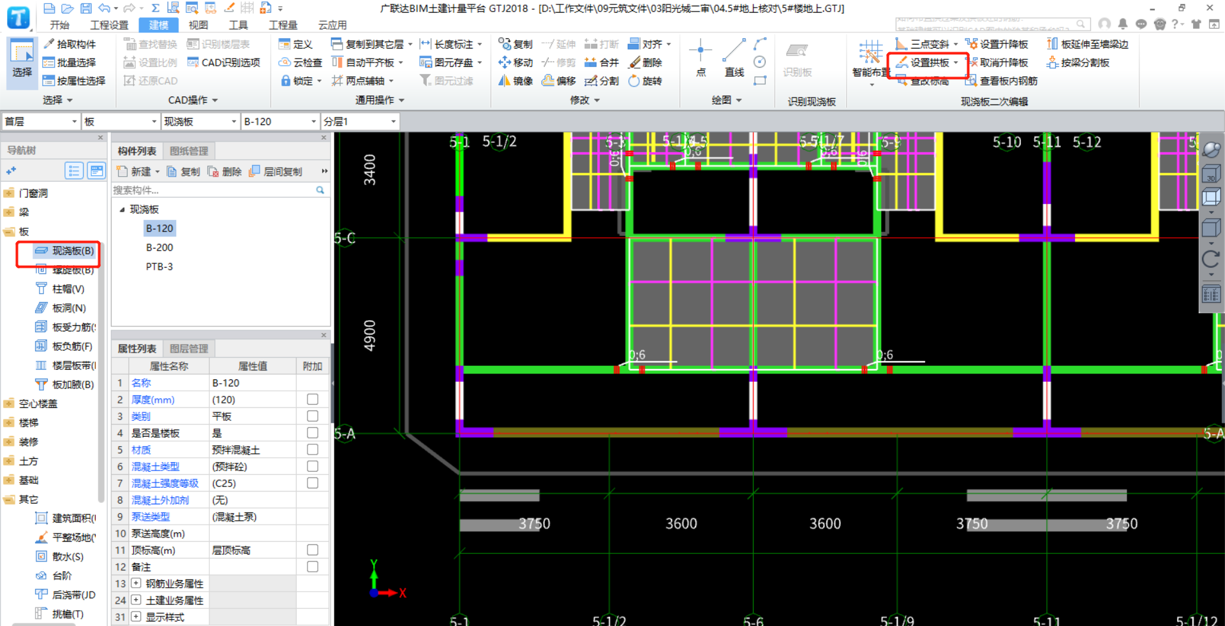The image size is (1225, 626).
Task: Click the 复制 copy tool in 修改 group
Action: click(516, 44)
